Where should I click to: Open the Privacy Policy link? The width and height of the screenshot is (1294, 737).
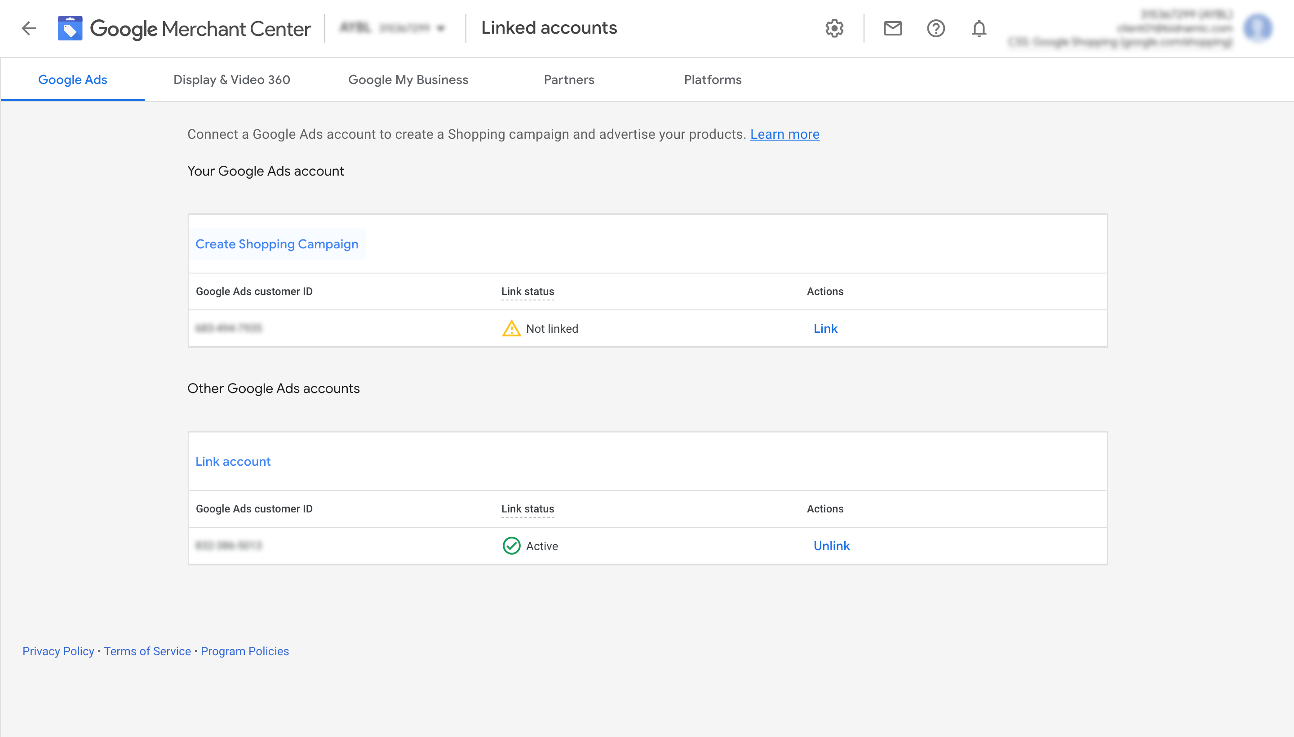(x=58, y=651)
